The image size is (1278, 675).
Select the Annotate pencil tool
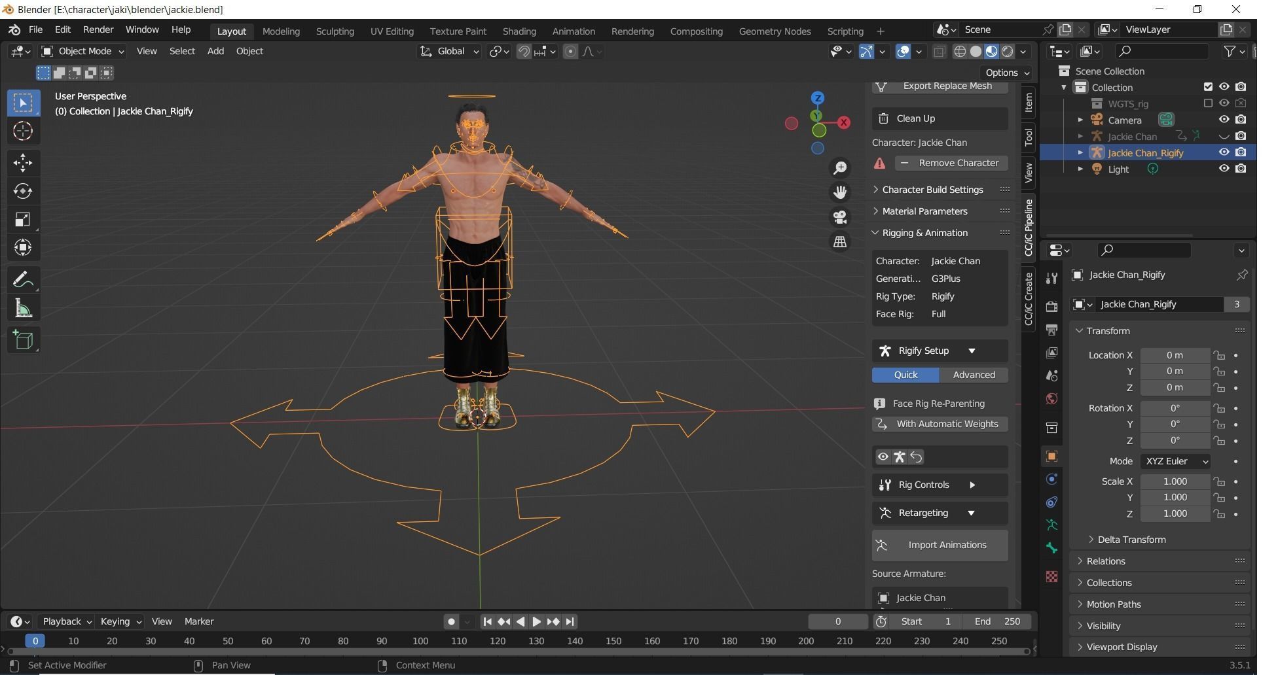[23, 279]
